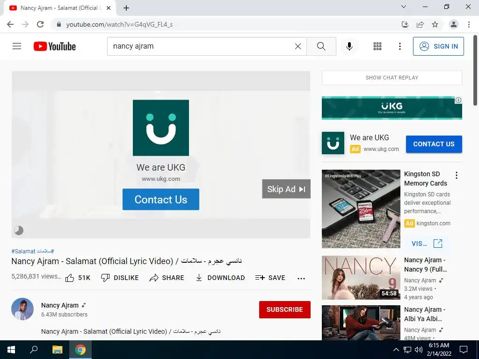Open Nancy 9 full album thumbnail
This screenshot has height=359, width=479.
click(x=361, y=278)
